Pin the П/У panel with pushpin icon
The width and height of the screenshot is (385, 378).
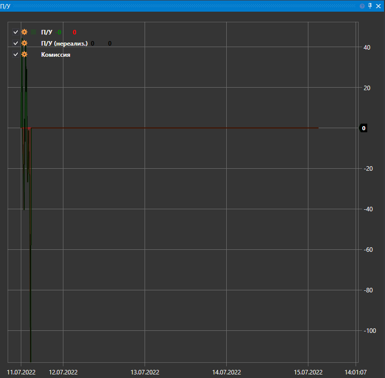[x=370, y=6]
